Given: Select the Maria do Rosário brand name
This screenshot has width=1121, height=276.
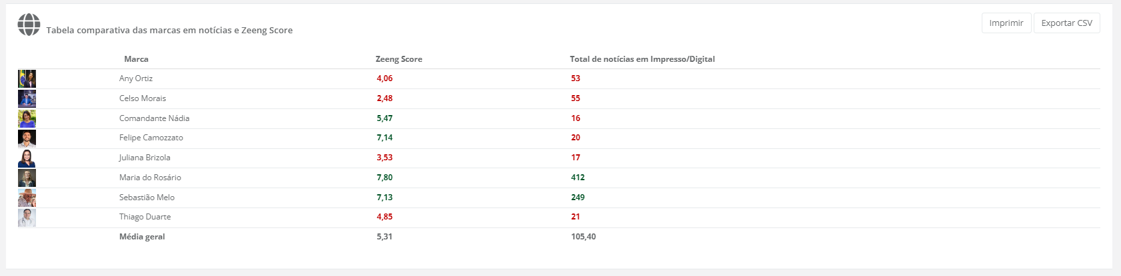Looking at the screenshot, I should (x=150, y=178).
